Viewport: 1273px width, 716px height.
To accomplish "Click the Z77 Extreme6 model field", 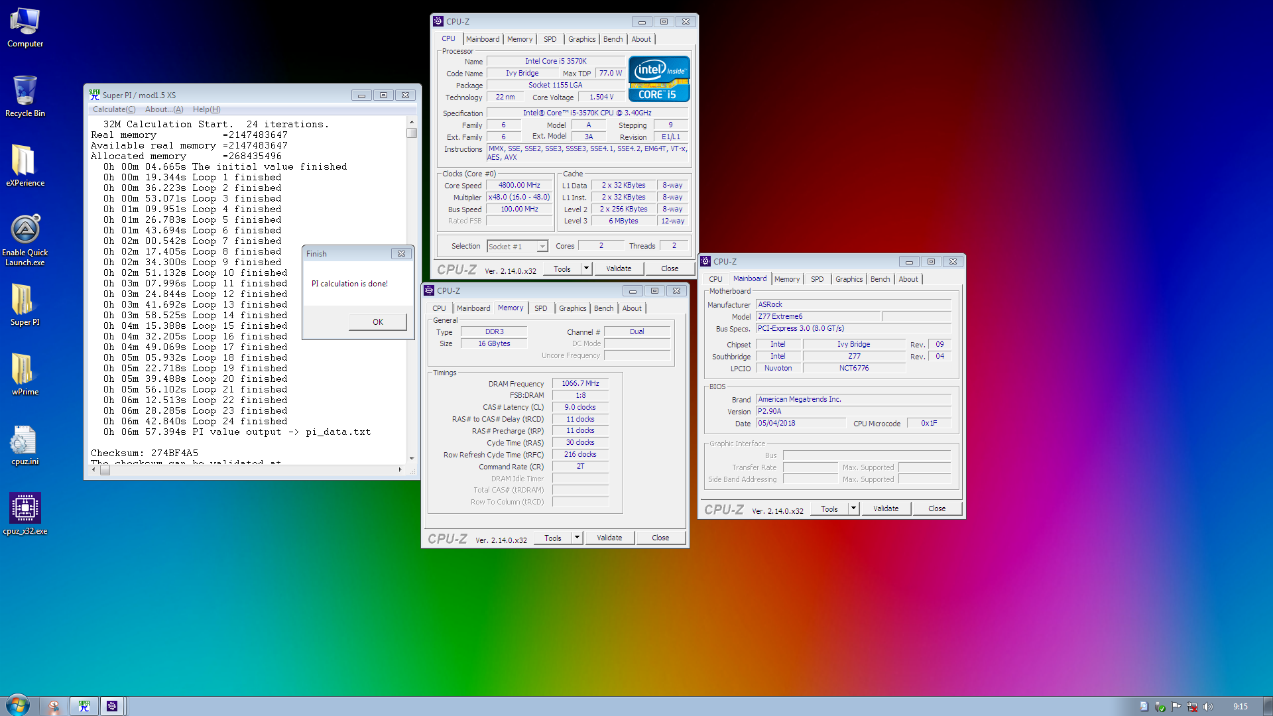I will click(x=818, y=316).
